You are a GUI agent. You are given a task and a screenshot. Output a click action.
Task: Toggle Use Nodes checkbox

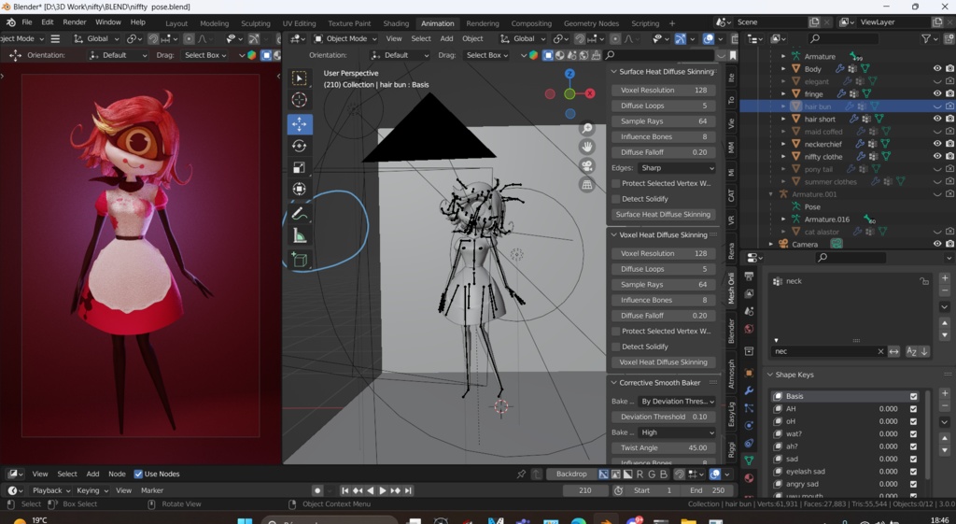(x=138, y=474)
